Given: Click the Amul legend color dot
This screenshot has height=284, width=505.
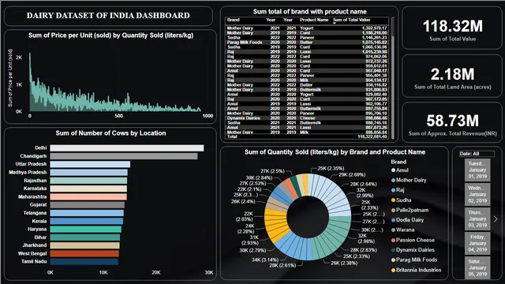Looking at the screenshot, I should [393, 170].
